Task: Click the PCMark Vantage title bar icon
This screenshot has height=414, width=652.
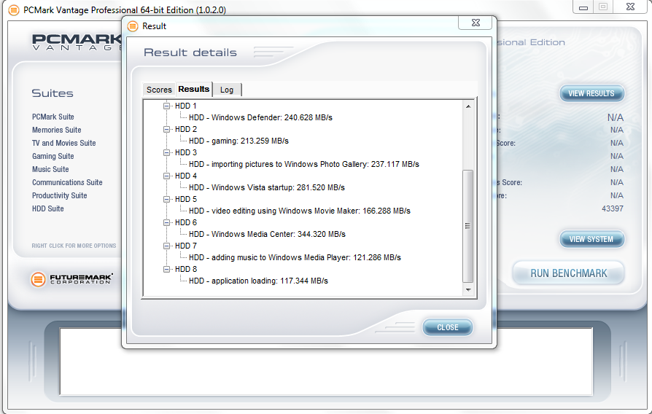Action: pos(14,10)
